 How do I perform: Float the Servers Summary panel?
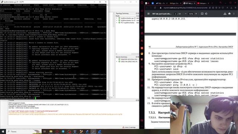(136, 57)
